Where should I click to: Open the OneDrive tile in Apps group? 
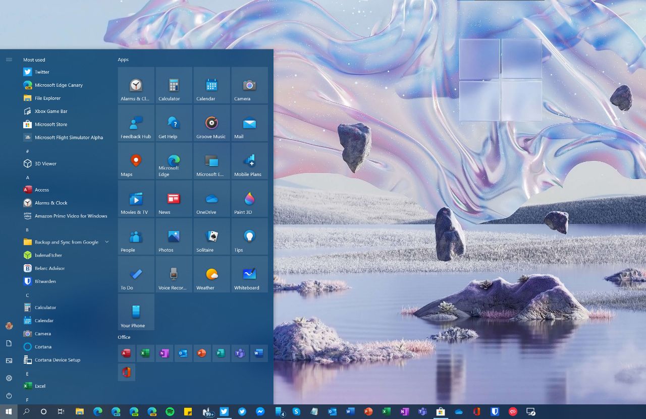211,199
